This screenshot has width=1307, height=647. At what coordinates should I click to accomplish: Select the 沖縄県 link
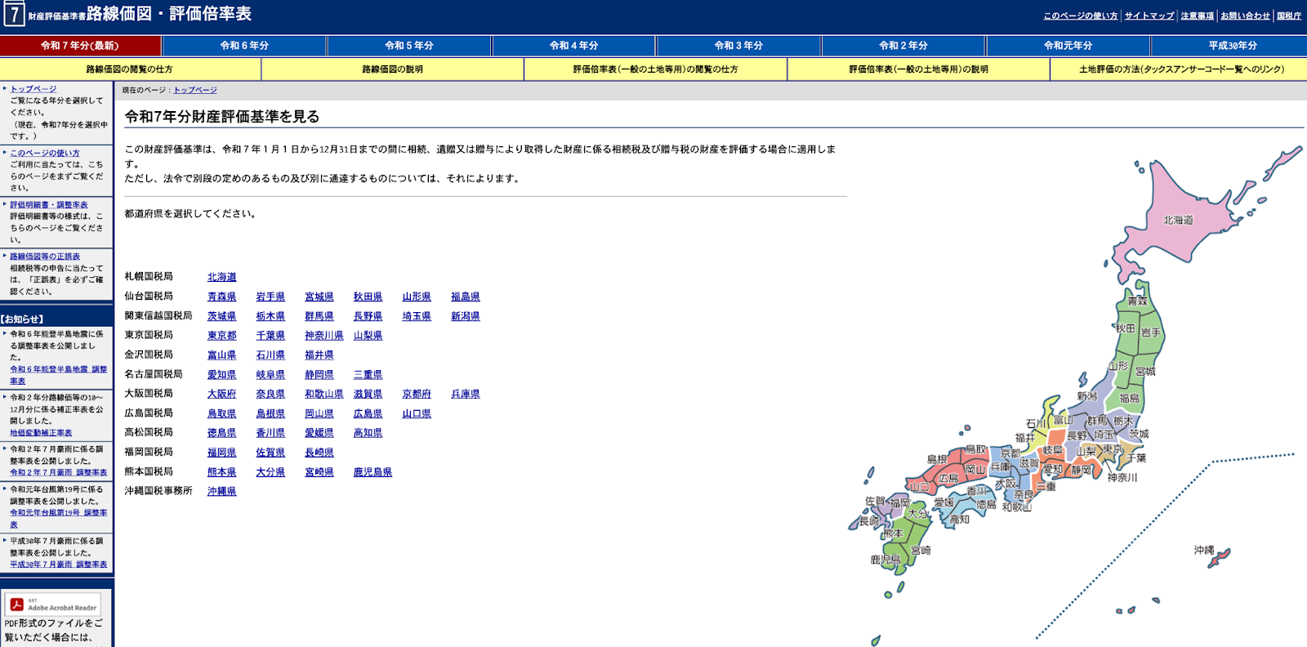click(x=221, y=491)
